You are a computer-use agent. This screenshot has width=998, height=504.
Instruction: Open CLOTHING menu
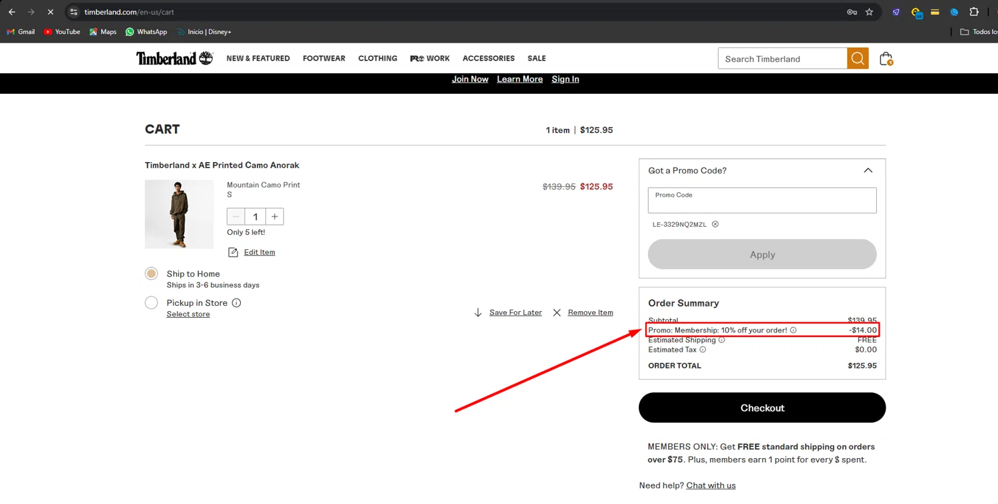[378, 59]
